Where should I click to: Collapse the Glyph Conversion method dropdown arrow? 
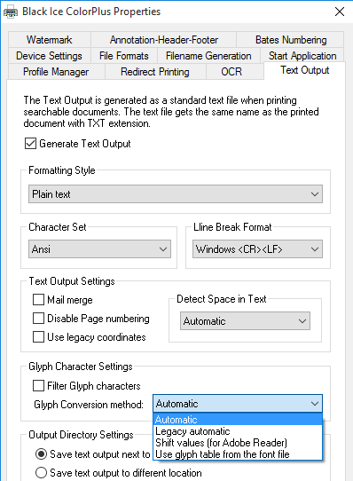click(x=315, y=404)
